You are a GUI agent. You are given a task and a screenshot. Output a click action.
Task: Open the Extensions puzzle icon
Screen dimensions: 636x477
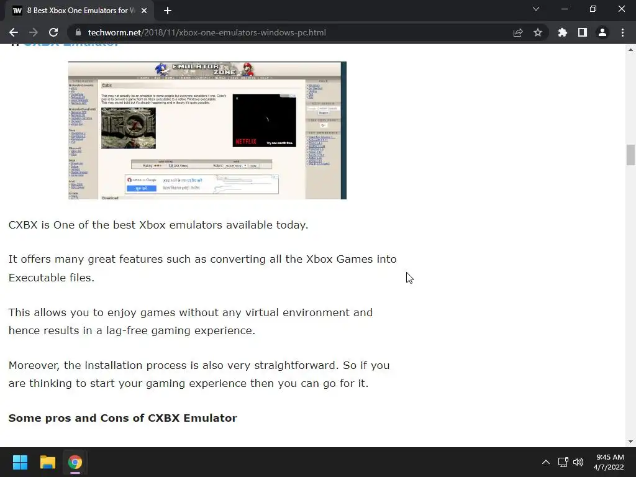click(x=563, y=32)
